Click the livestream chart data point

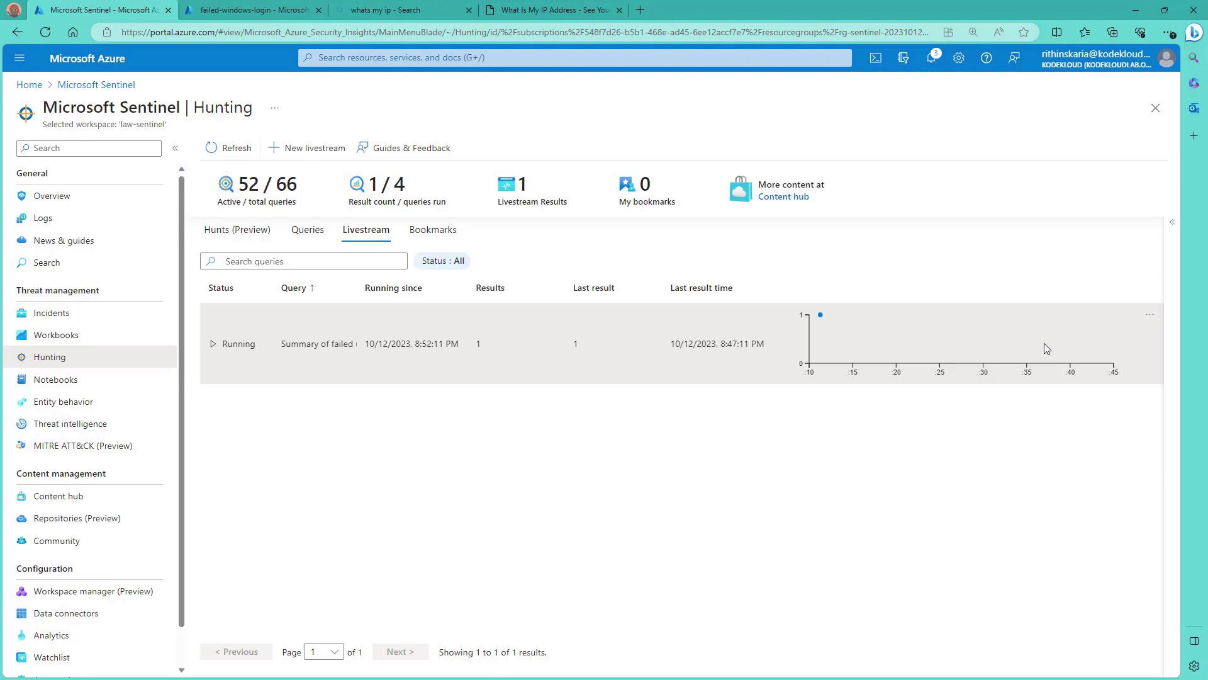click(820, 315)
